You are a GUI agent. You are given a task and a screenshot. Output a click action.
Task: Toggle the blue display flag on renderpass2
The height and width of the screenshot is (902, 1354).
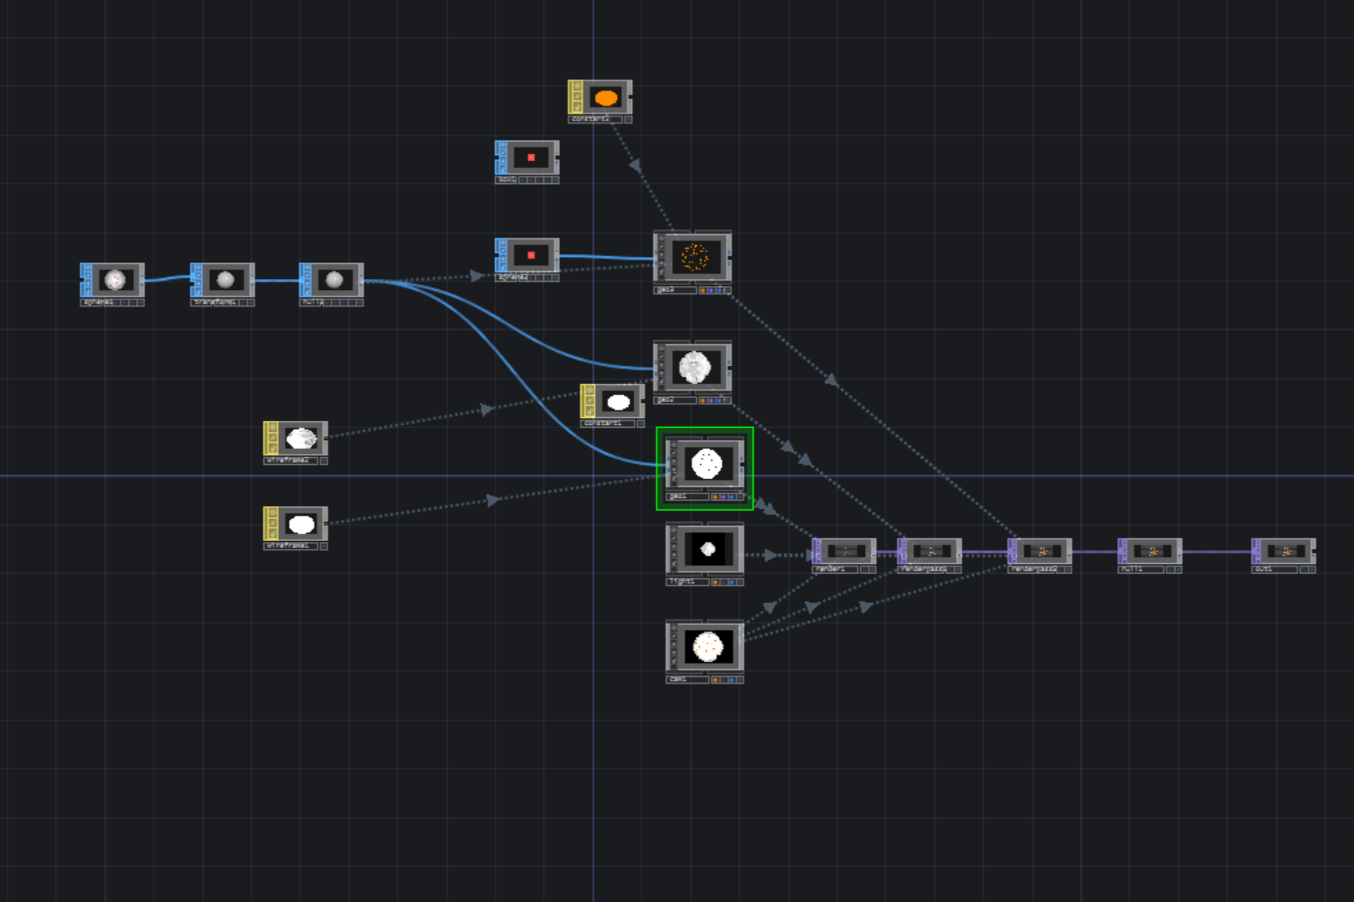coord(1060,570)
